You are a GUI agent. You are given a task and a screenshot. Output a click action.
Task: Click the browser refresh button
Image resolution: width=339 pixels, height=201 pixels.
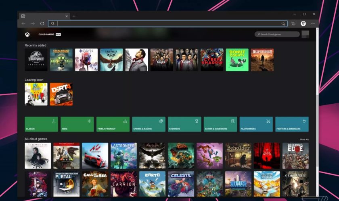[42, 24]
